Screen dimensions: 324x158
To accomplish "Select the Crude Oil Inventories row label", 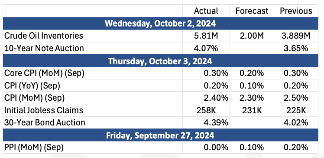I will click(x=44, y=36).
